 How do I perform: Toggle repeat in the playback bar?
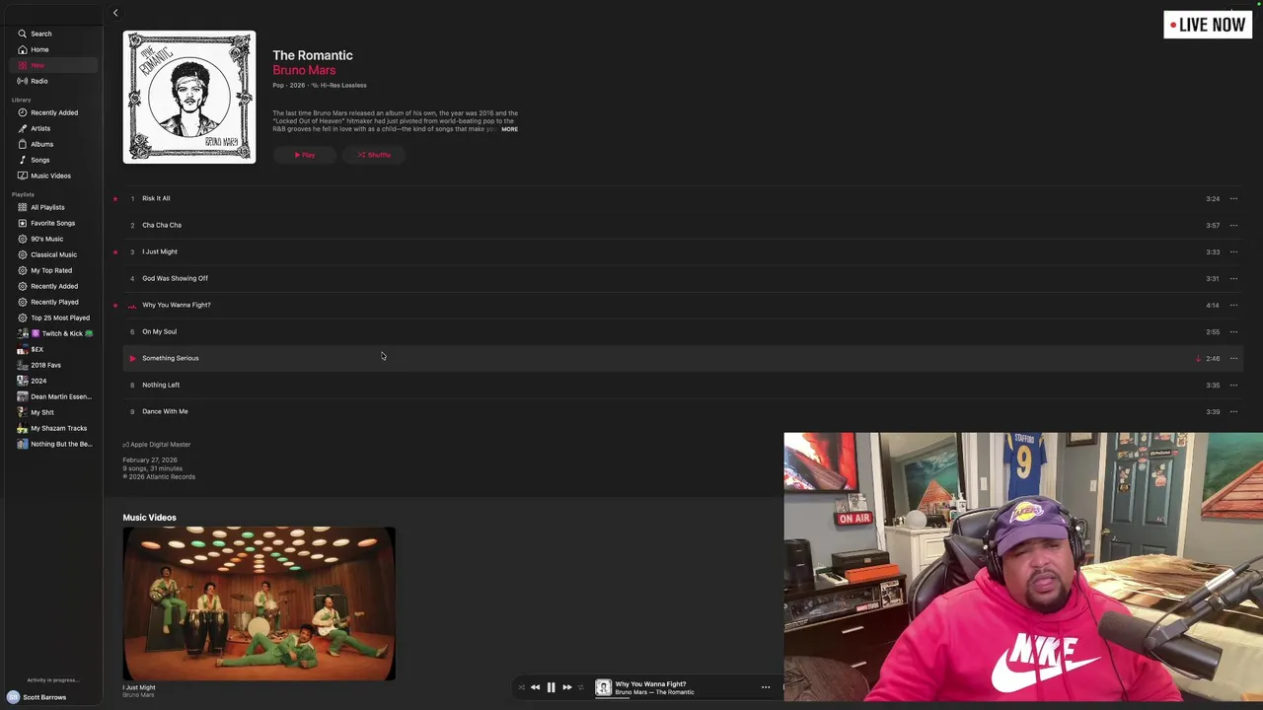580,687
